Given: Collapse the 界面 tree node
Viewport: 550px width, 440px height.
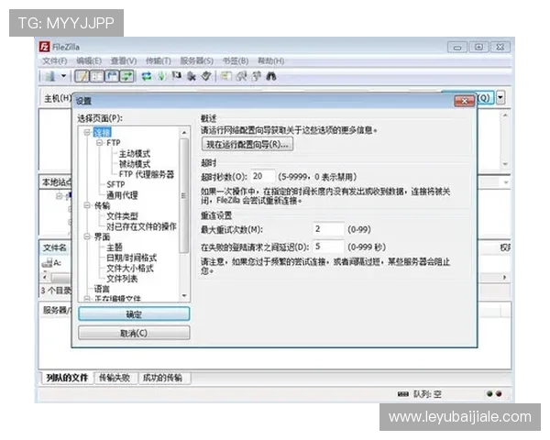Looking at the screenshot, I should click(87, 236).
